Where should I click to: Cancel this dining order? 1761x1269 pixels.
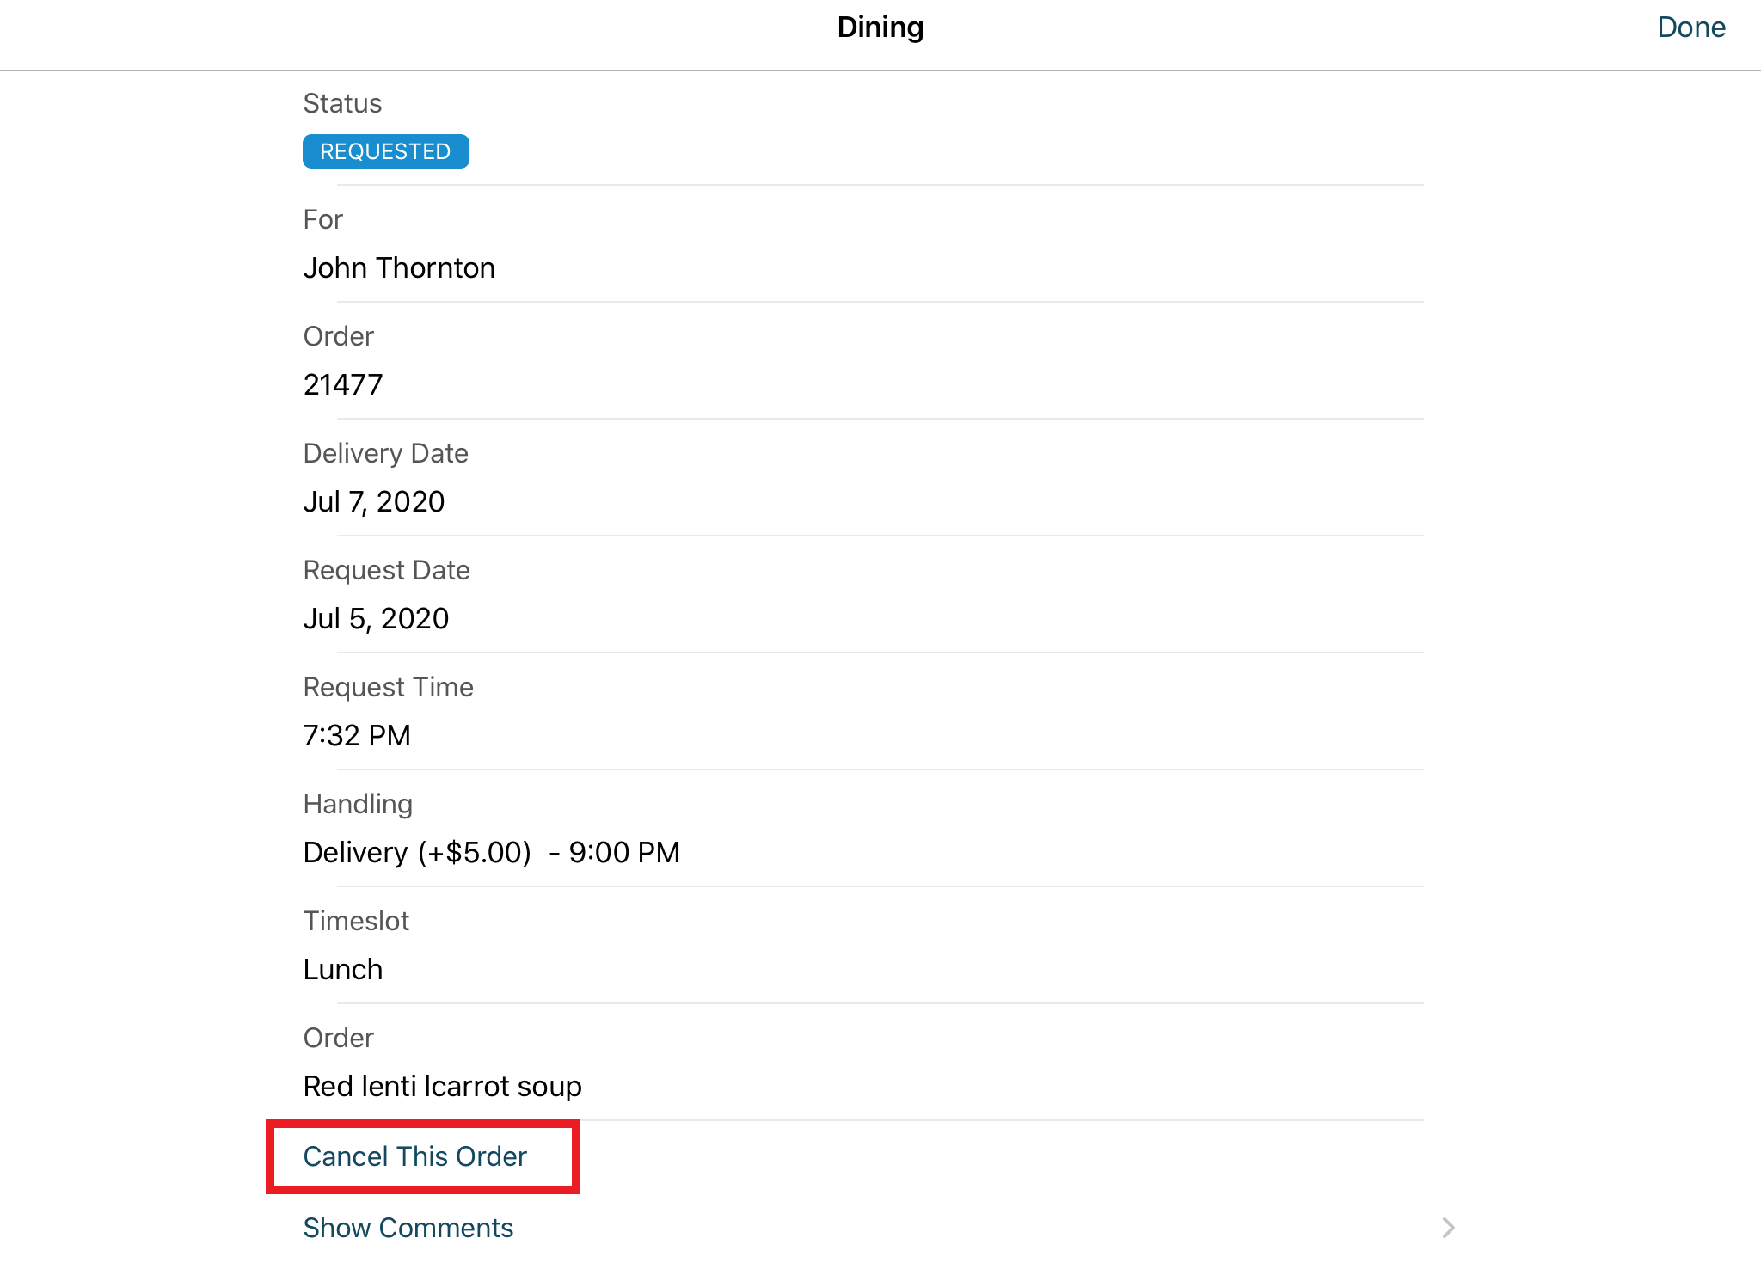click(x=415, y=1156)
